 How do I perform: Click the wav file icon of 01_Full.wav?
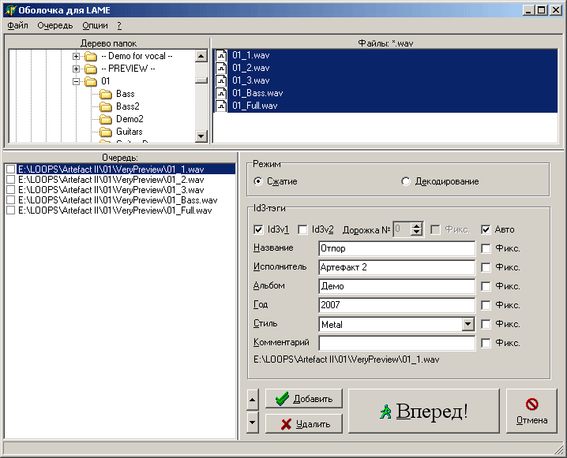tap(221, 106)
